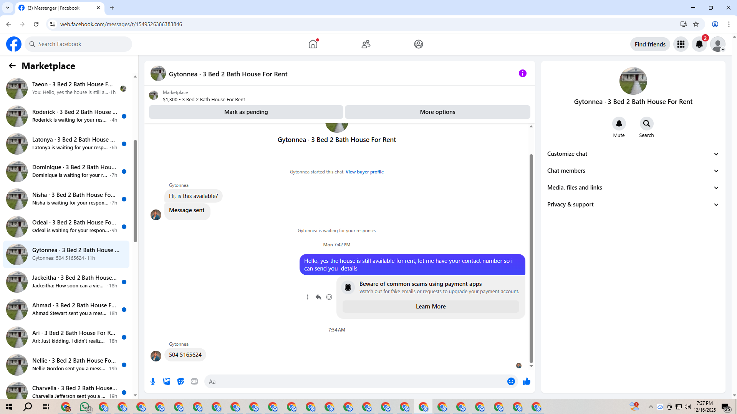Open the Jackeitha conversation

point(66,282)
